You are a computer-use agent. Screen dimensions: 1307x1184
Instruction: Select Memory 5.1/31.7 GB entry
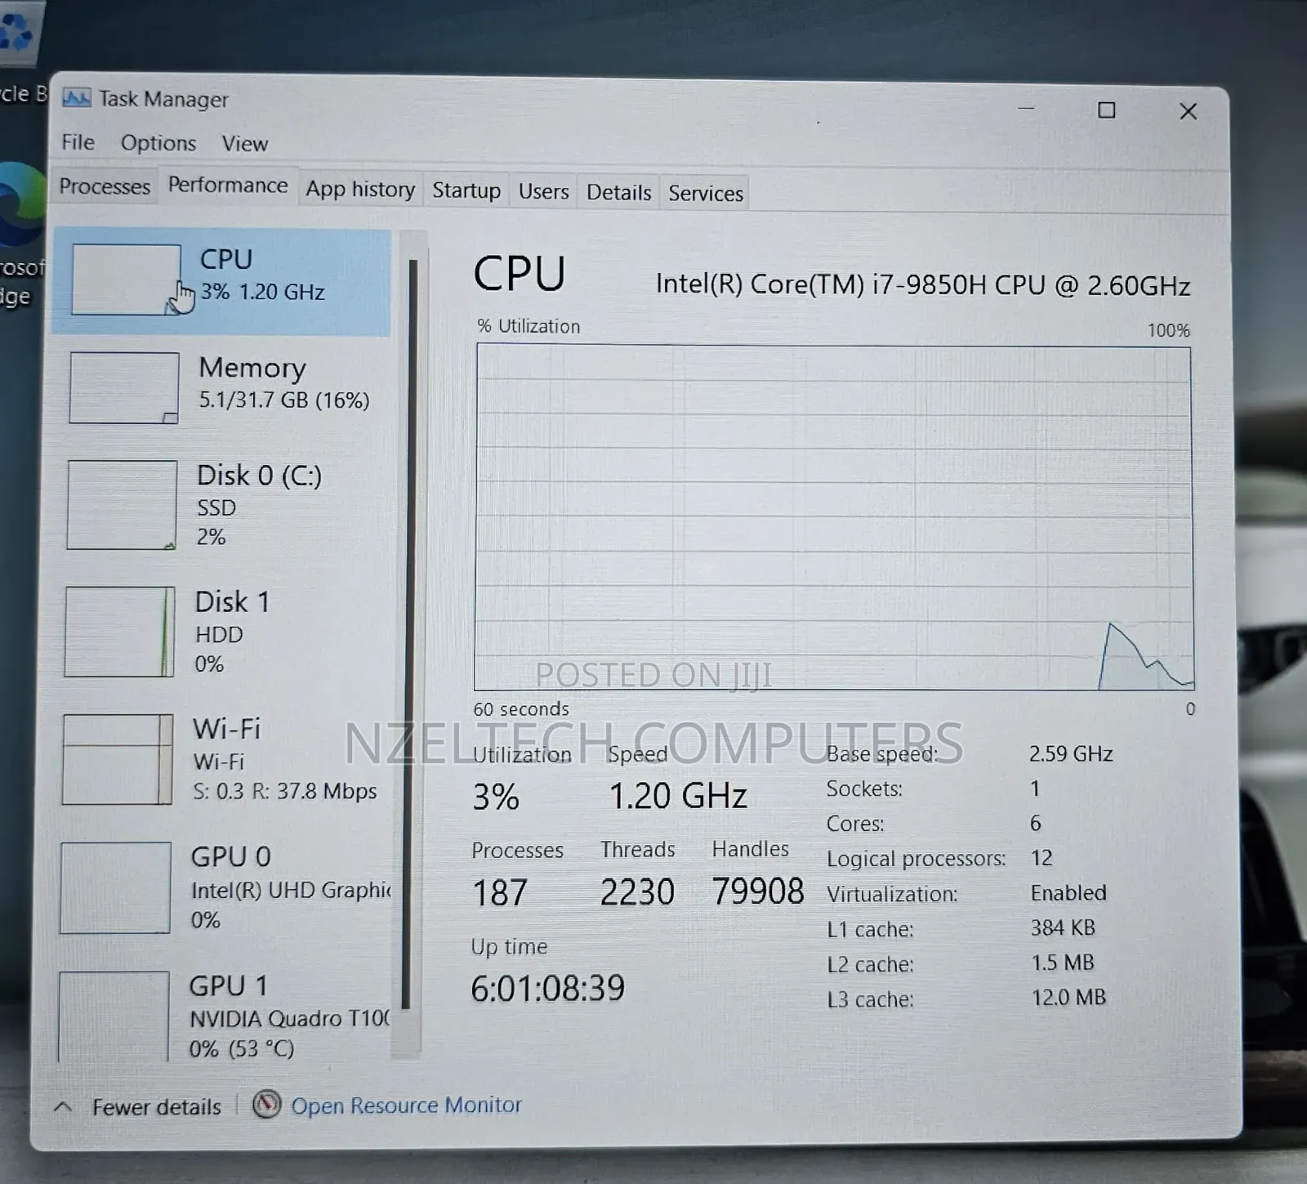pos(221,388)
